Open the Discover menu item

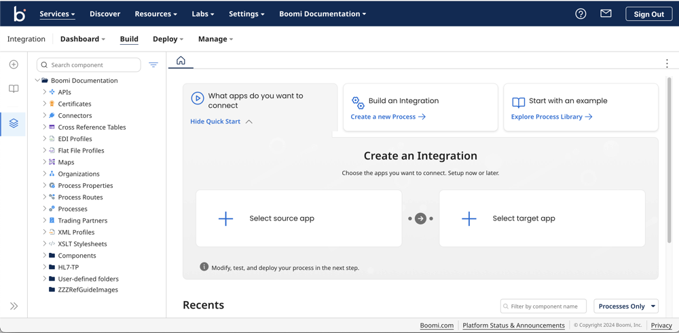(105, 14)
